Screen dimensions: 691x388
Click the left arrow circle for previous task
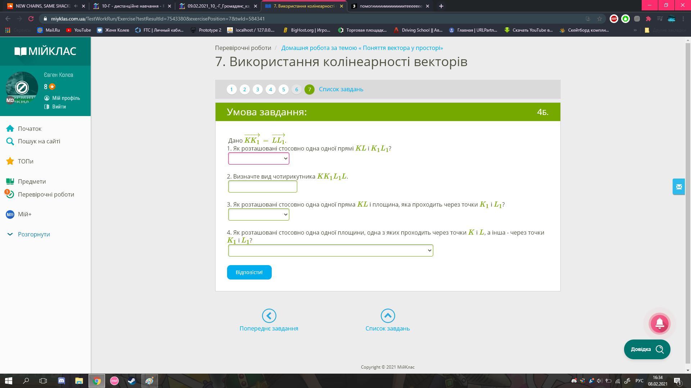click(x=269, y=316)
